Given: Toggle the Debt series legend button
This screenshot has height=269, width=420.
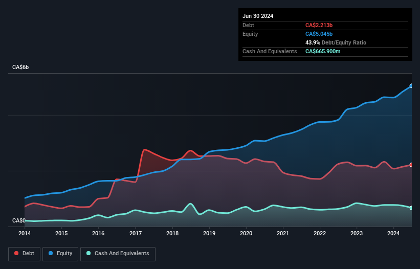Looking at the screenshot, I should pyautogui.click(x=25, y=254).
